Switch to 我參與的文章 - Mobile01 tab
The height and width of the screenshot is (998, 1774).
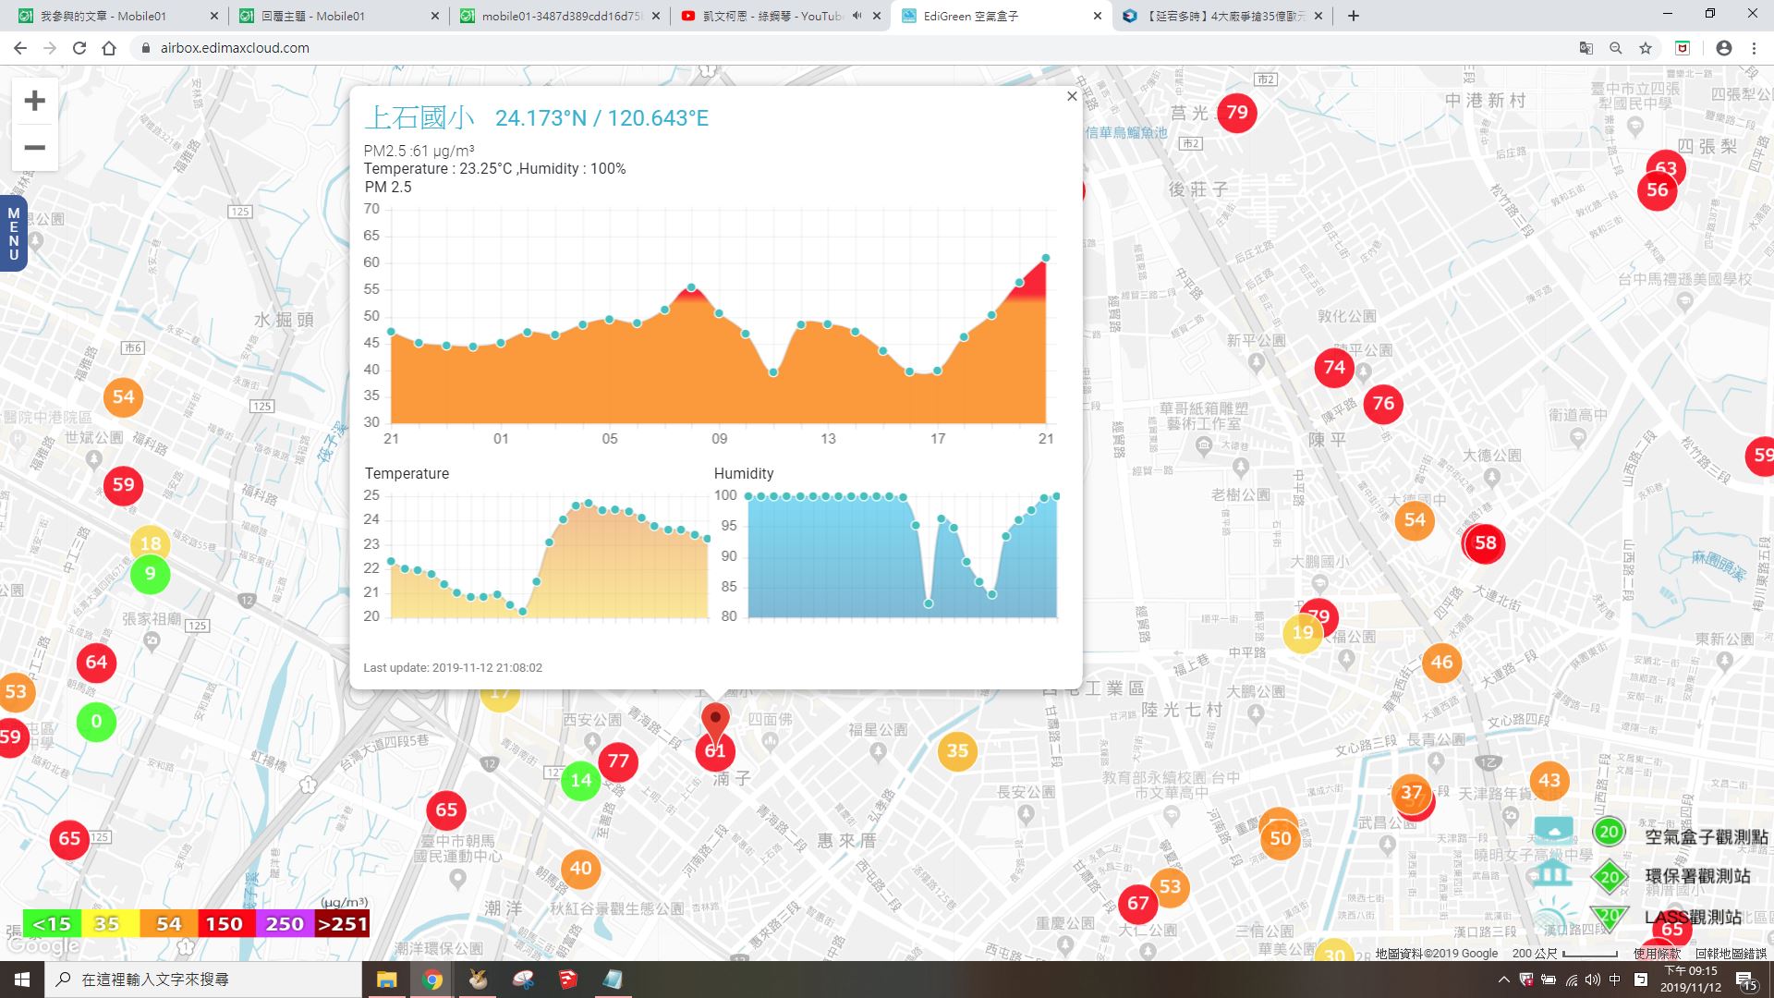point(118,16)
